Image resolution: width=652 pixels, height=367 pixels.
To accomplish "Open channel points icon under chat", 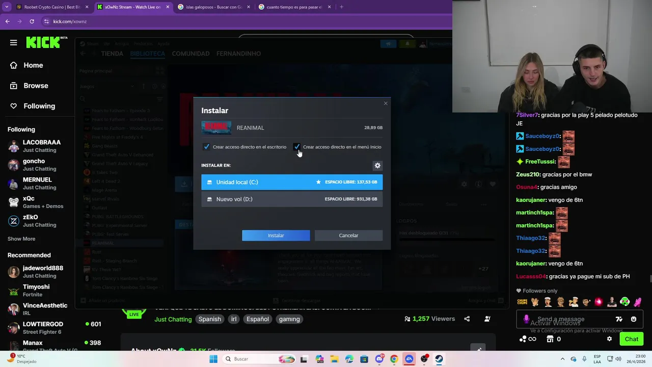I will pos(523,339).
